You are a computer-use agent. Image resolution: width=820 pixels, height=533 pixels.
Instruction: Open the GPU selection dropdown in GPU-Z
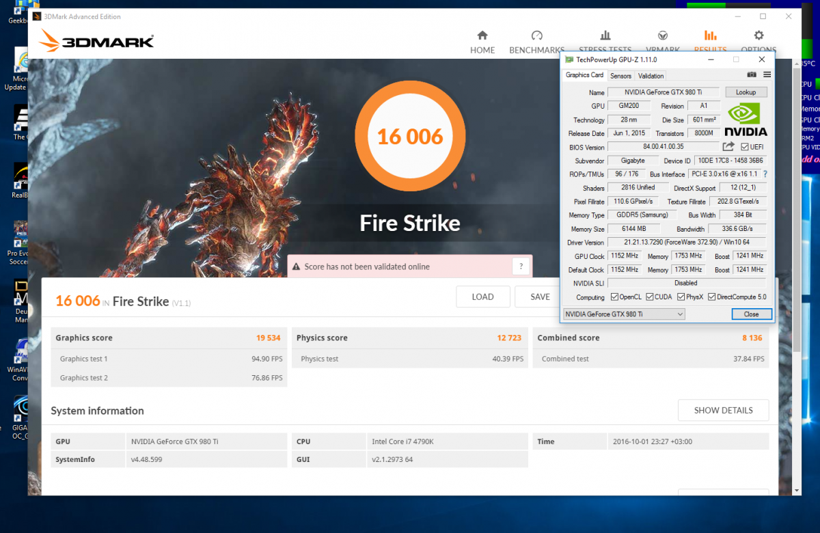tap(623, 314)
